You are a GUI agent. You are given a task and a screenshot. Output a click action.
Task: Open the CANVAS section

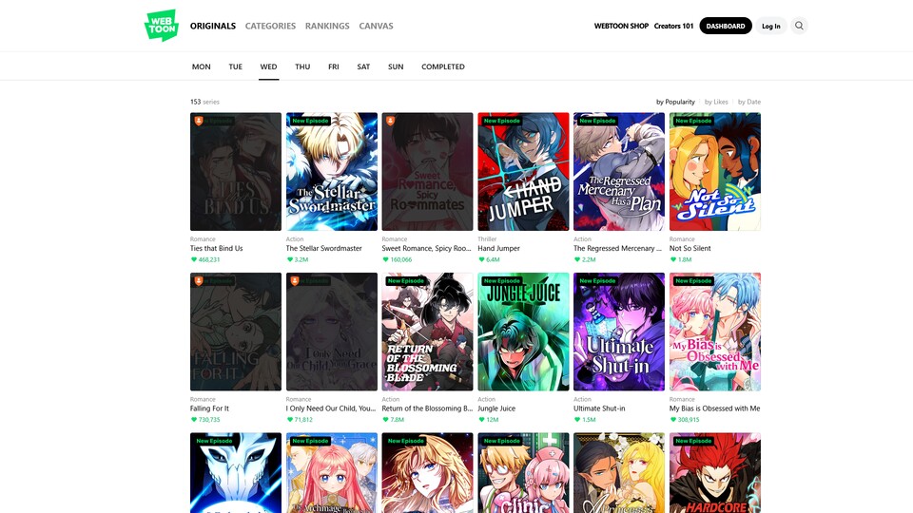point(377,26)
